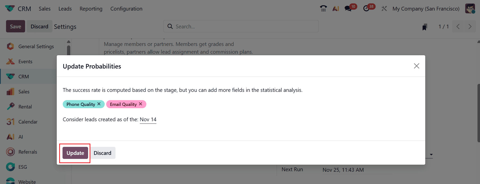The image size is (480, 184).
Task: Discard the Update Probabilities dialog
Action: [x=103, y=153]
